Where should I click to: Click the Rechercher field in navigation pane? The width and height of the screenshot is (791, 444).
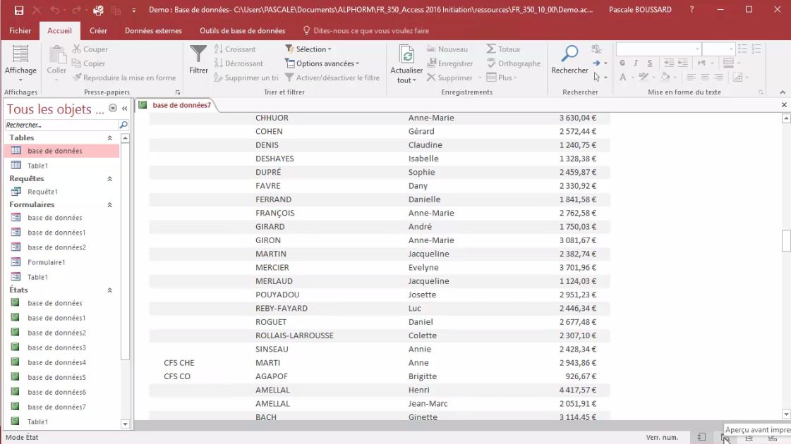pos(61,125)
